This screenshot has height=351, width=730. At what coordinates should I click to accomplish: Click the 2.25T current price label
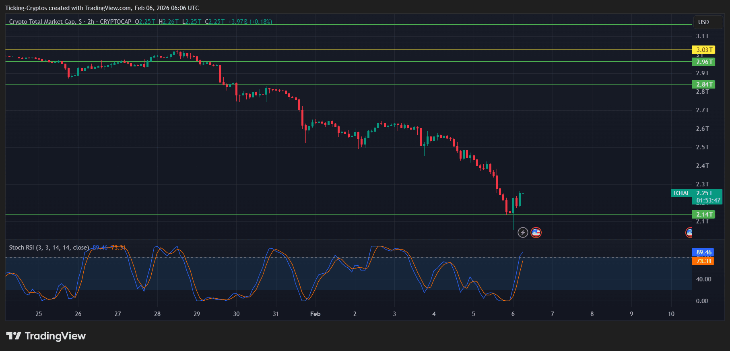tap(704, 193)
